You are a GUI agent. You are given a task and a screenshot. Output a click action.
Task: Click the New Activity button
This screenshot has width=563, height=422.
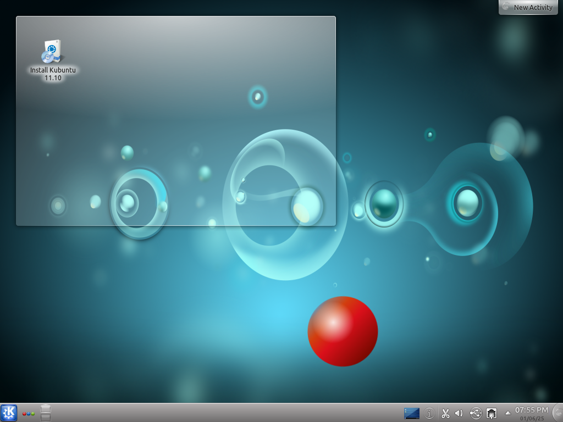tap(528, 7)
